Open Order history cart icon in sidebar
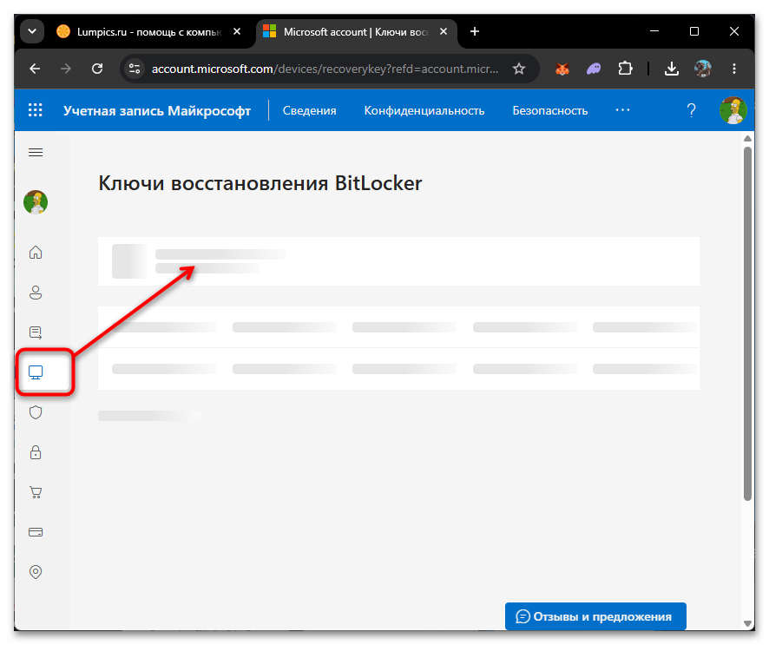Screen dimensions: 769x645 36,492
